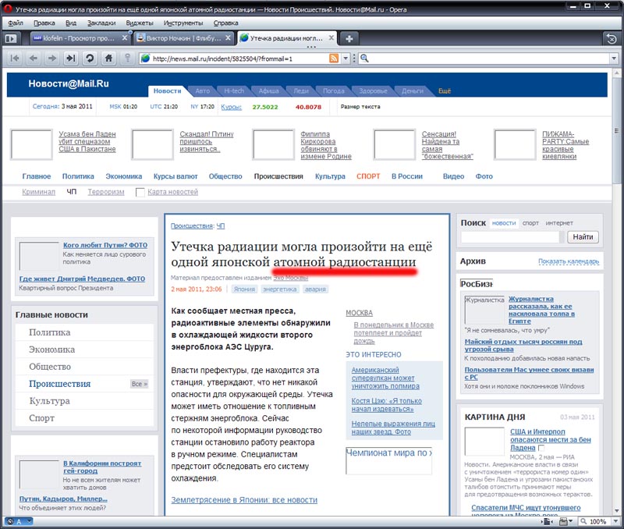Toggle the 'Карта новостей' checkbox
Image resolution: width=624 pixels, height=529 pixels.
tap(140, 192)
